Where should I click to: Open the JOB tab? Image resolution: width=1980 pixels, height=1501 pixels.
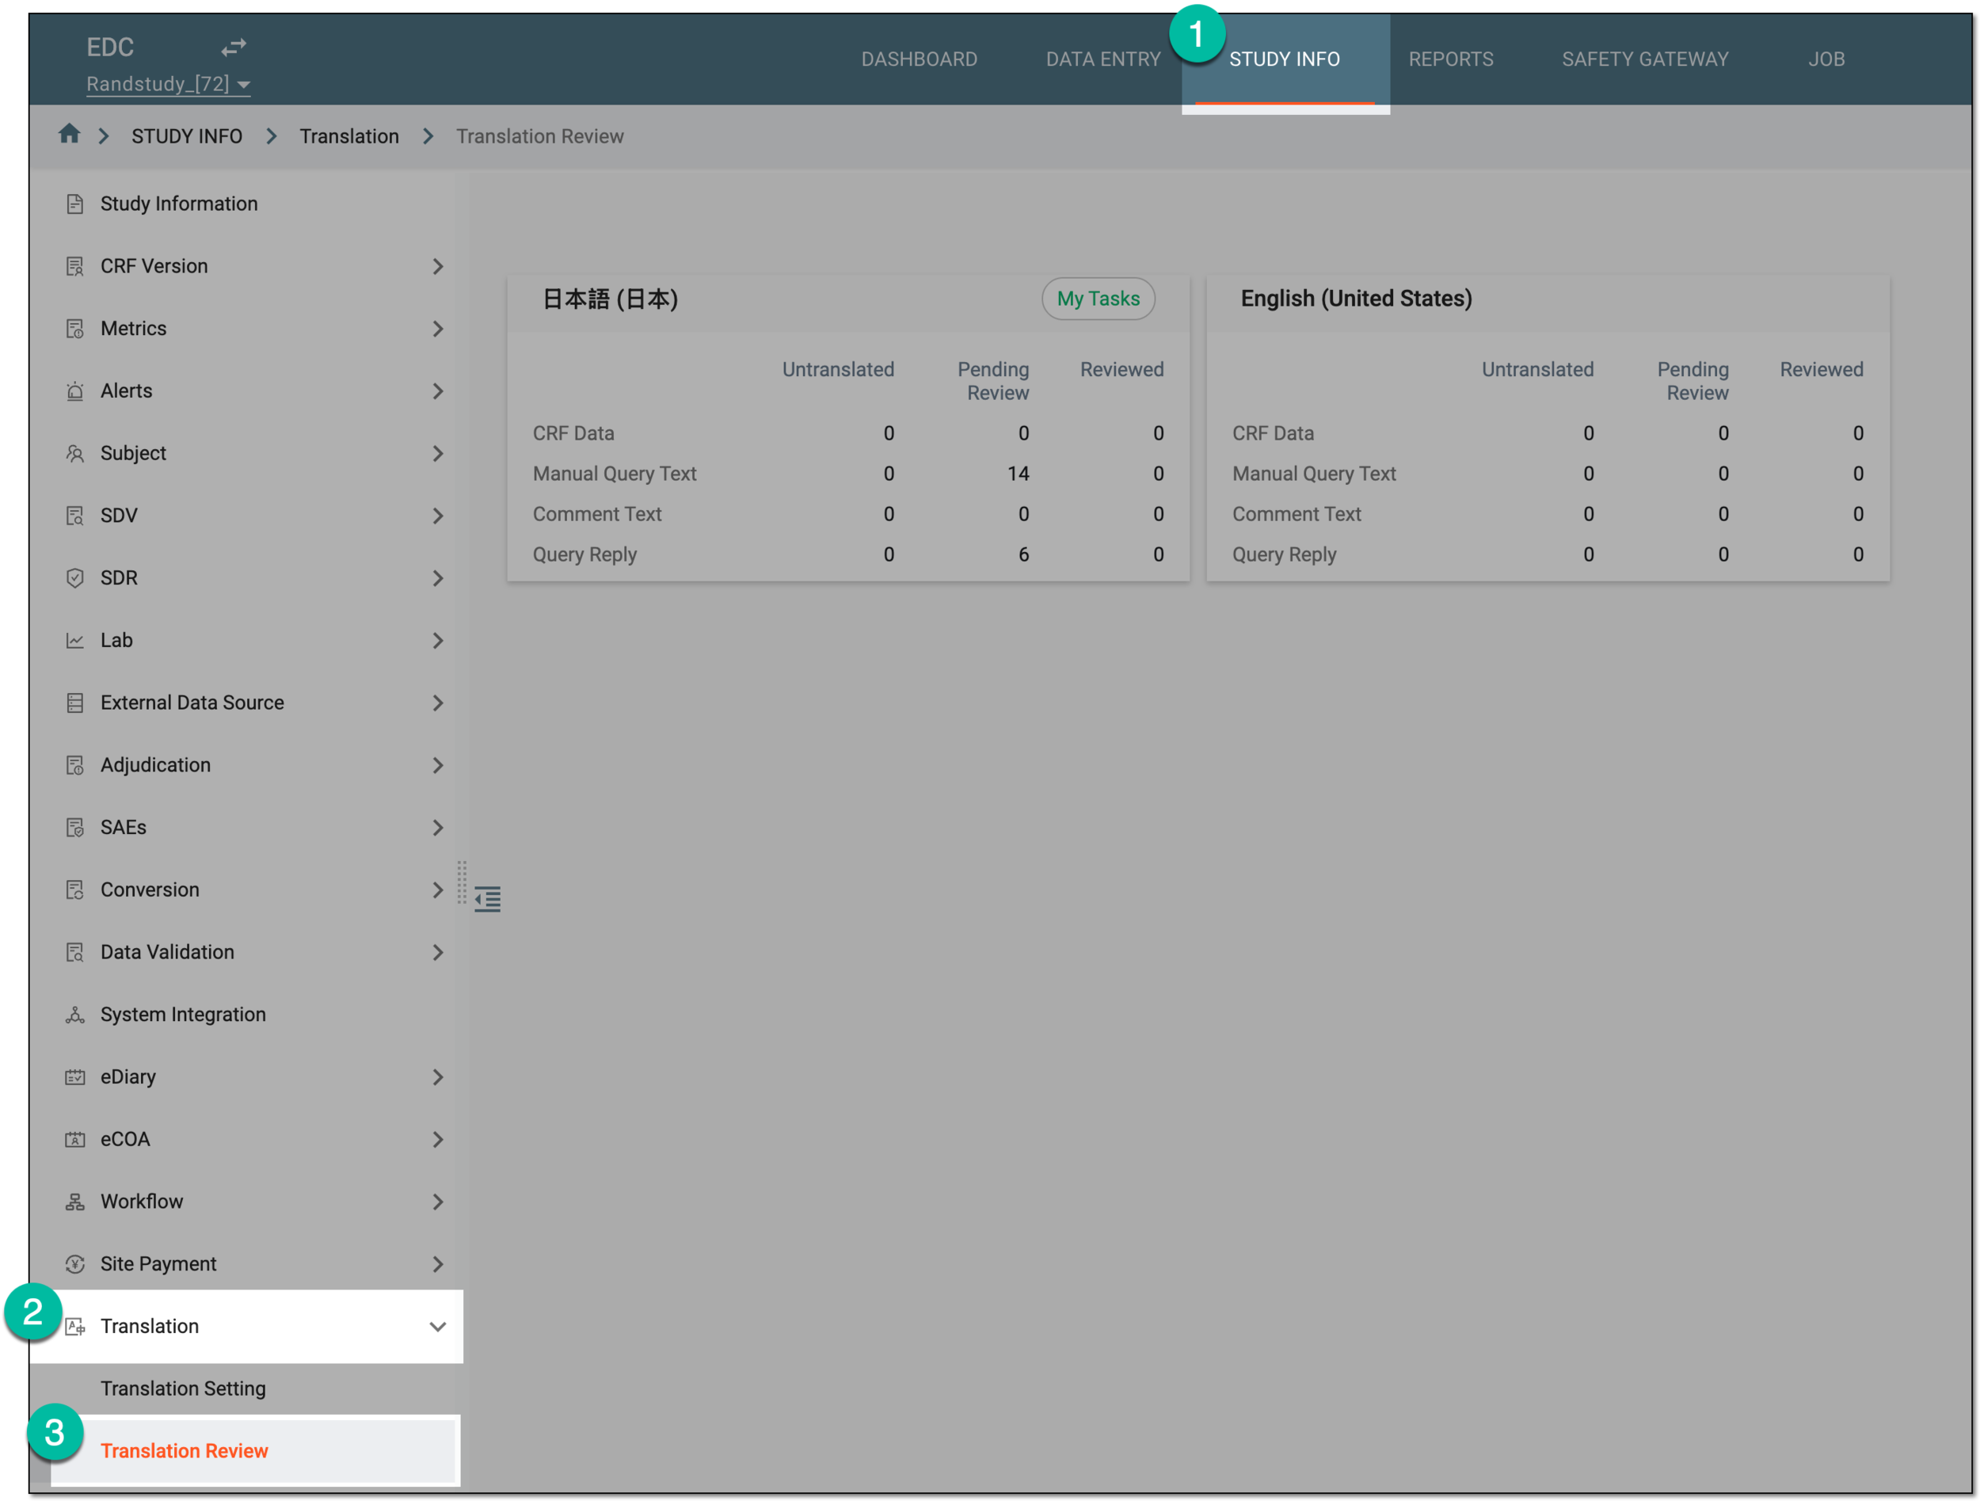(1826, 59)
